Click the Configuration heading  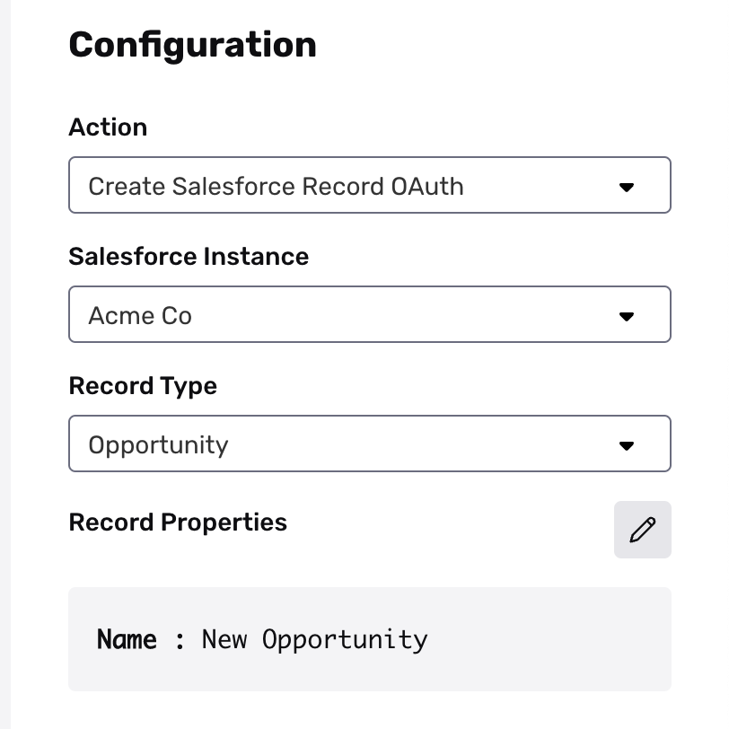pyautogui.click(x=192, y=45)
